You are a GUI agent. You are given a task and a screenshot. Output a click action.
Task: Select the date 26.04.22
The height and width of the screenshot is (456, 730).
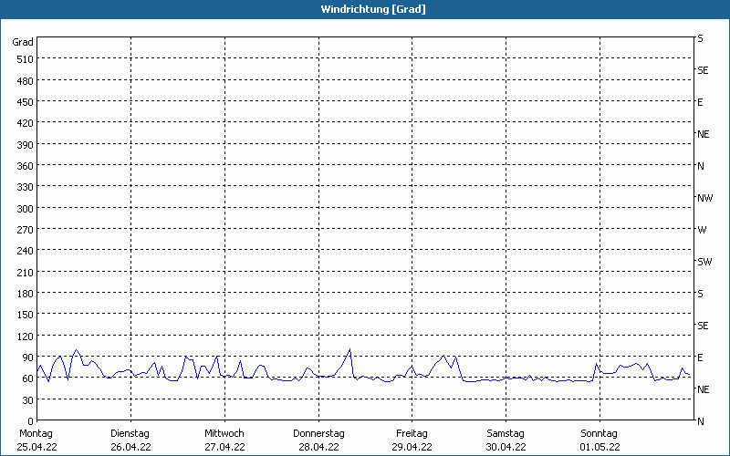click(x=130, y=447)
